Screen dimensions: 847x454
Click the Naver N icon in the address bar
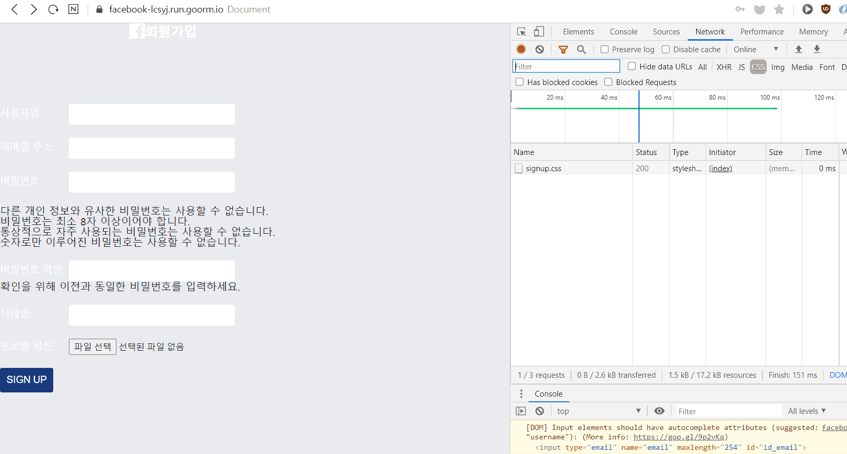[74, 9]
